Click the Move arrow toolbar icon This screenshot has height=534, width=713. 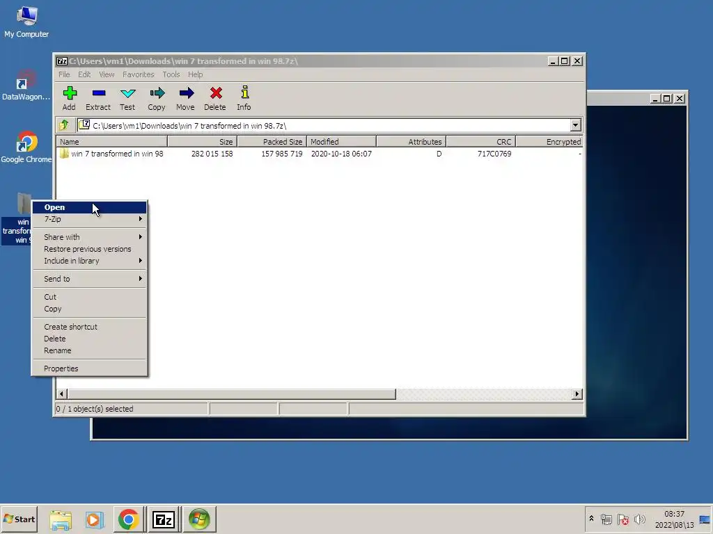click(186, 94)
